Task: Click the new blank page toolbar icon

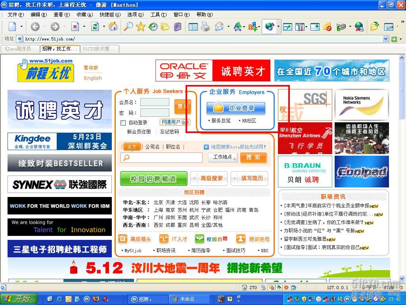Action: [12, 27]
